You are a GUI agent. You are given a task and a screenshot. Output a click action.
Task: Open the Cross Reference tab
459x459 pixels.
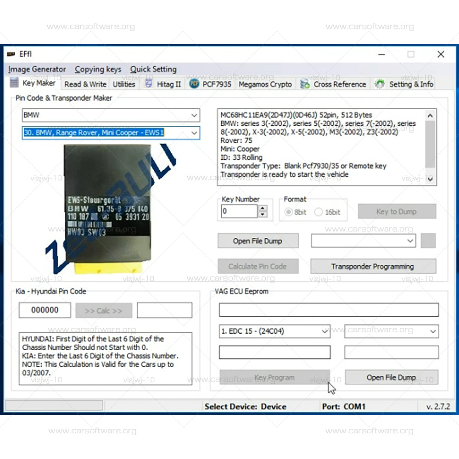click(x=333, y=84)
